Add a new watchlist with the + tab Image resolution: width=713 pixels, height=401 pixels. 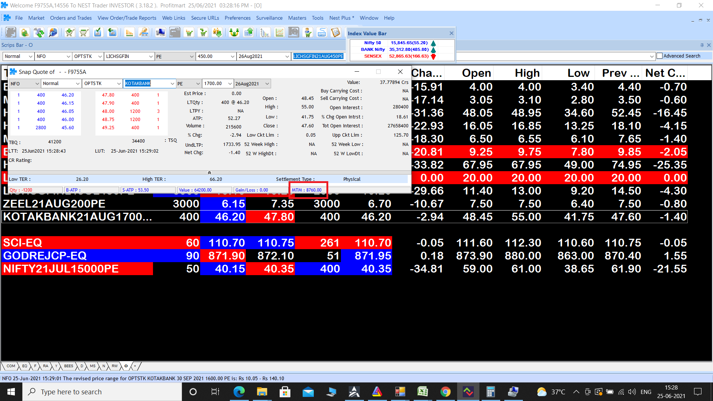(135, 366)
